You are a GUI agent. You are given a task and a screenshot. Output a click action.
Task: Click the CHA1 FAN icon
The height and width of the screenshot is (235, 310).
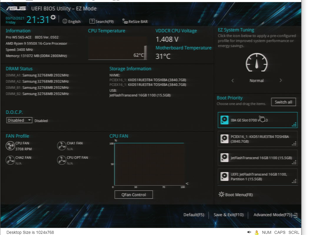pyautogui.click(x=61, y=146)
